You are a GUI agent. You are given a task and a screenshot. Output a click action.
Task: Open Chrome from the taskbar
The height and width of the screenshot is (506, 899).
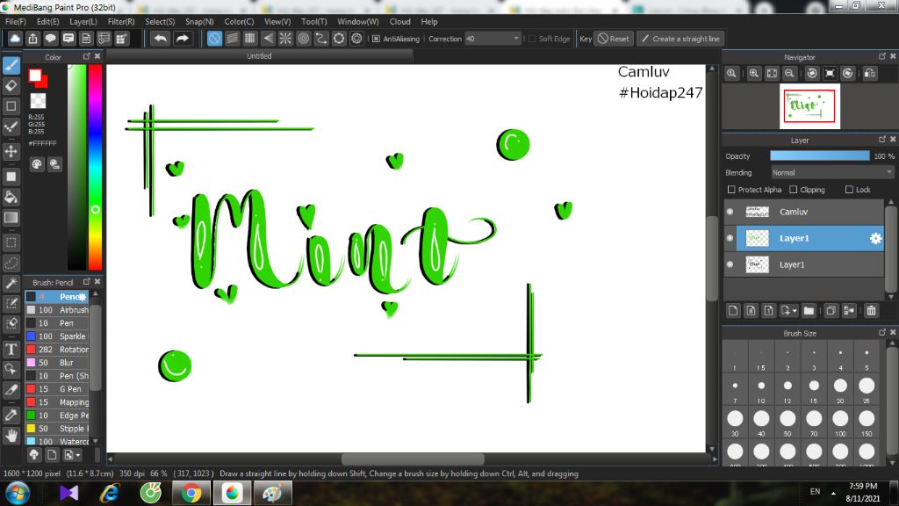click(191, 493)
